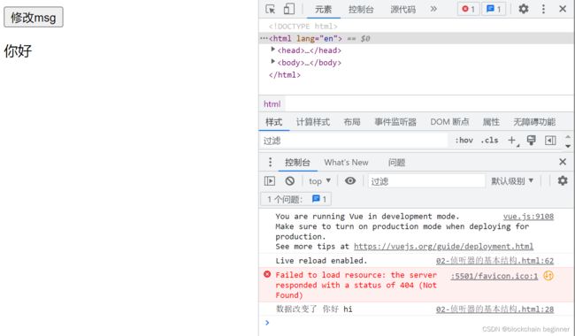Open the DOM 断点 pane tab
Image resolution: width=575 pixels, height=336 pixels.
(449, 122)
